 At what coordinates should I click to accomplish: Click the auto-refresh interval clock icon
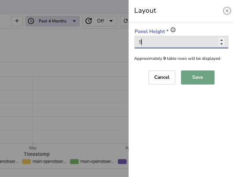coord(89,21)
